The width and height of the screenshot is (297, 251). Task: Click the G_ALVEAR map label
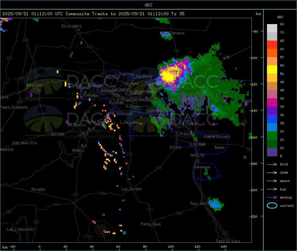(x=197, y=144)
